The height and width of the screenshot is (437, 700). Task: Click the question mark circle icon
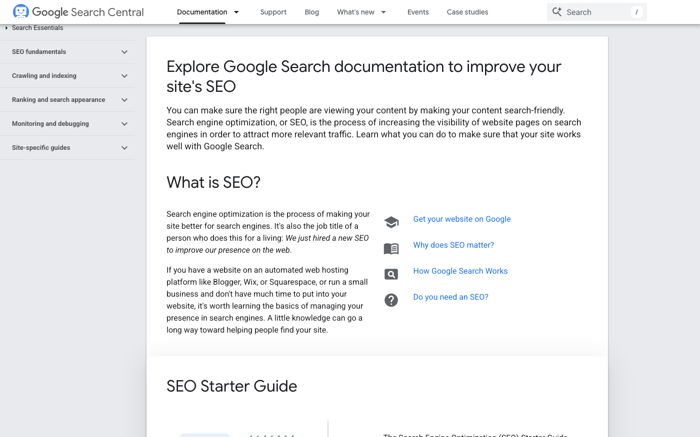(391, 300)
